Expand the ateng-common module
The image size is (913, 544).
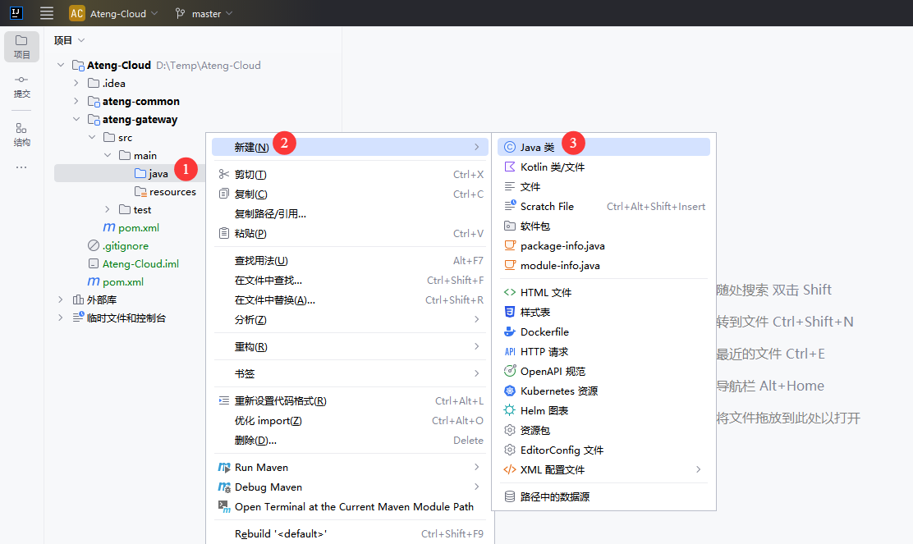(x=76, y=101)
